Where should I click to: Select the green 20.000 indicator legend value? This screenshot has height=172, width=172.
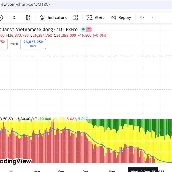pos(45,119)
